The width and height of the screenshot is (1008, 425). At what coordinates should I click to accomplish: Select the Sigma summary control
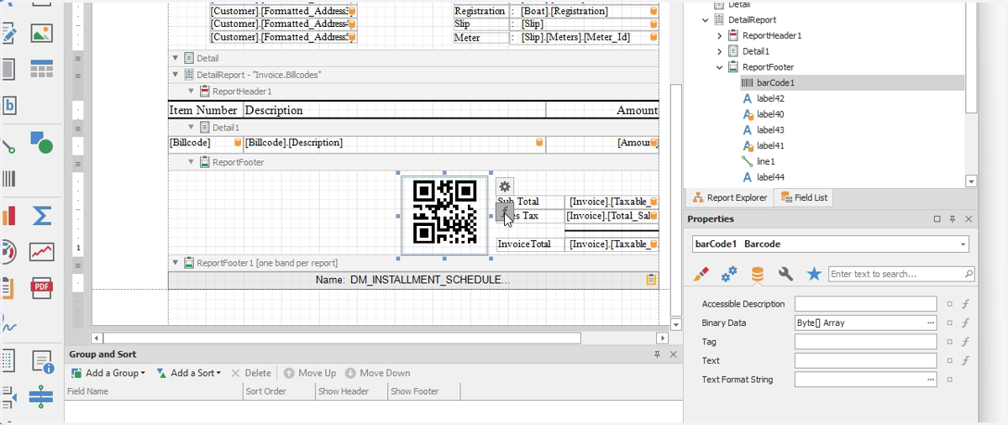(41, 215)
